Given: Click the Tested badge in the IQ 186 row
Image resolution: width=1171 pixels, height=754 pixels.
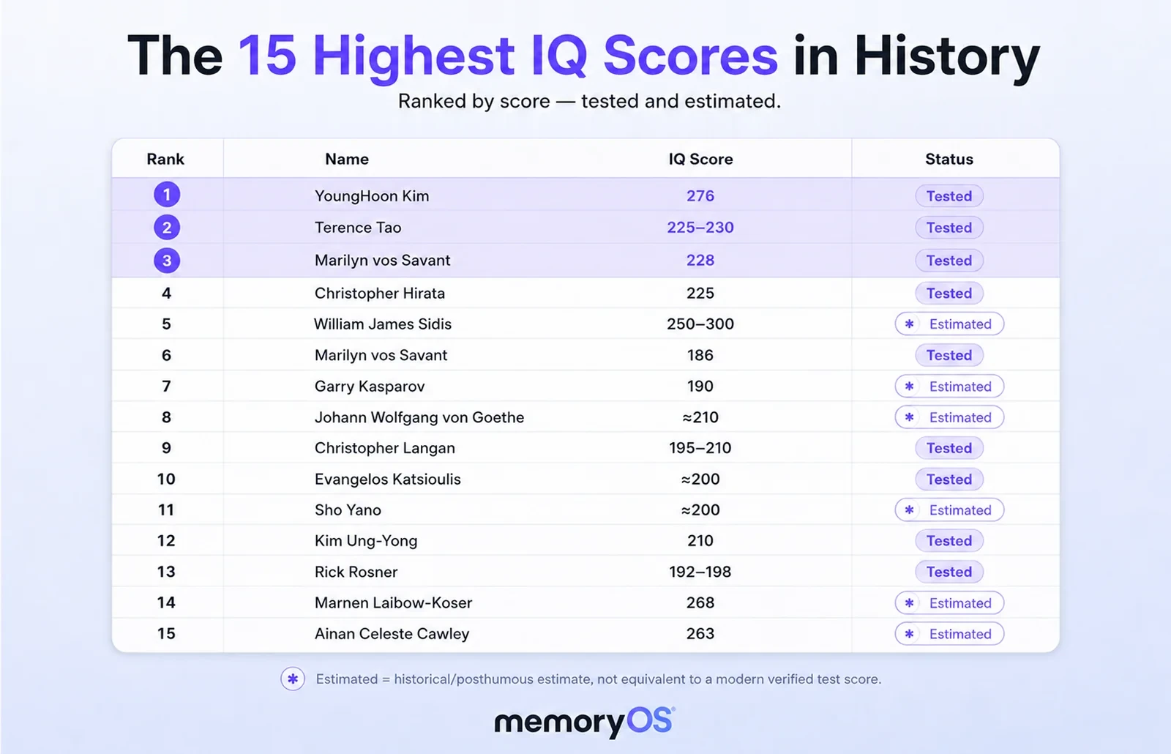Looking at the screenshot, I should click(x=949, y=355).
